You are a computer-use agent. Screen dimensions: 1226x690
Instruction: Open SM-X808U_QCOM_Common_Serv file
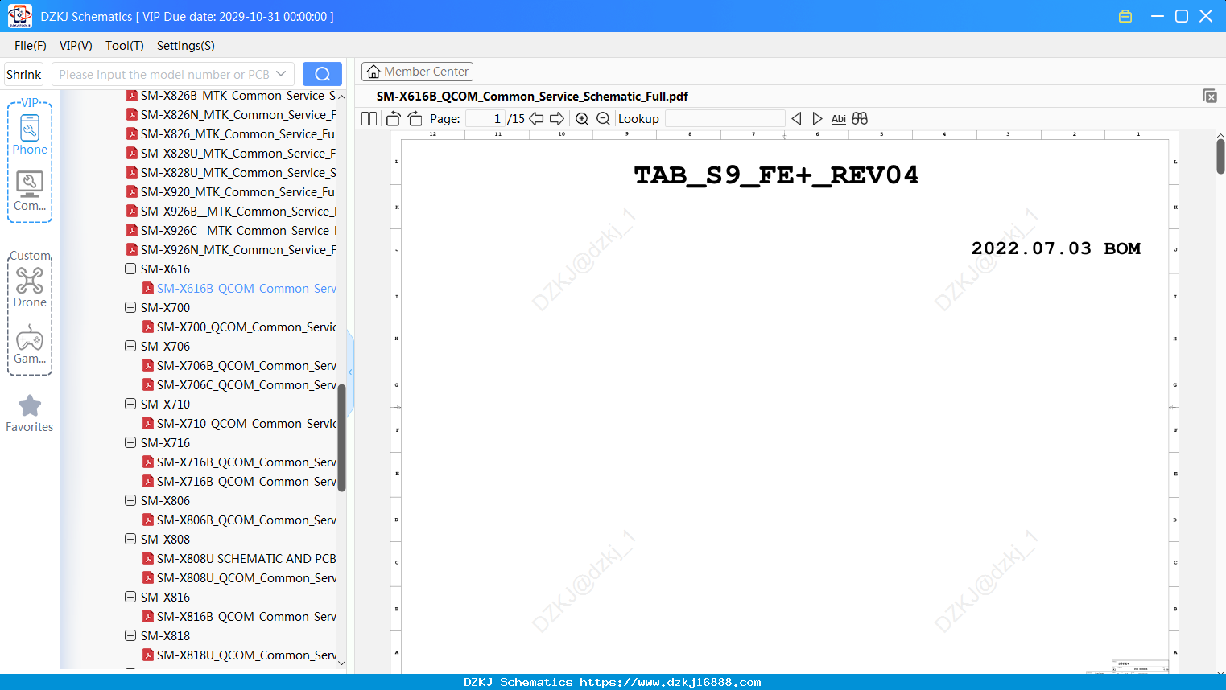click(246, 578)
